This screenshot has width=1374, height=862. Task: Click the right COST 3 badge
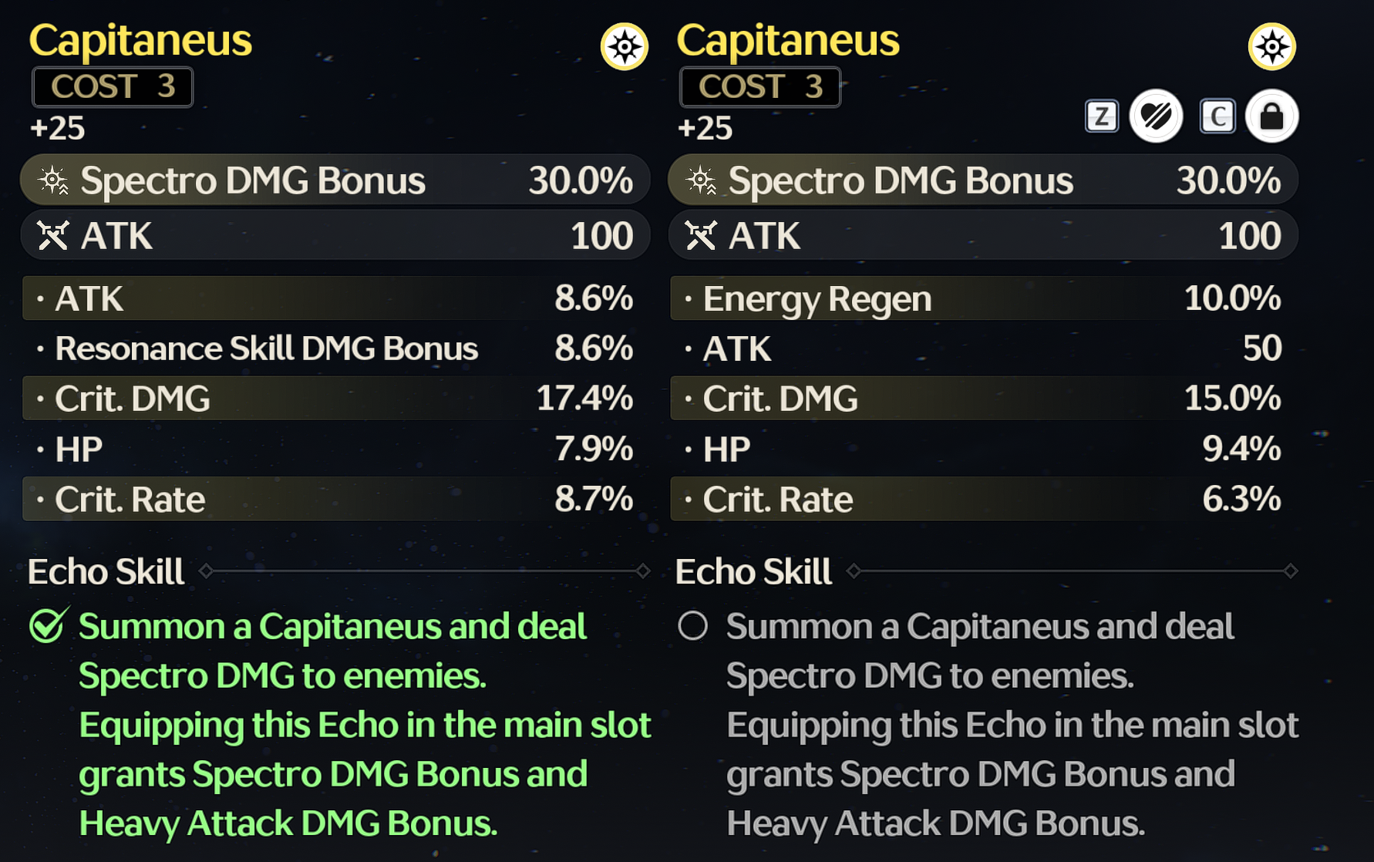click(x=760, y=86)
